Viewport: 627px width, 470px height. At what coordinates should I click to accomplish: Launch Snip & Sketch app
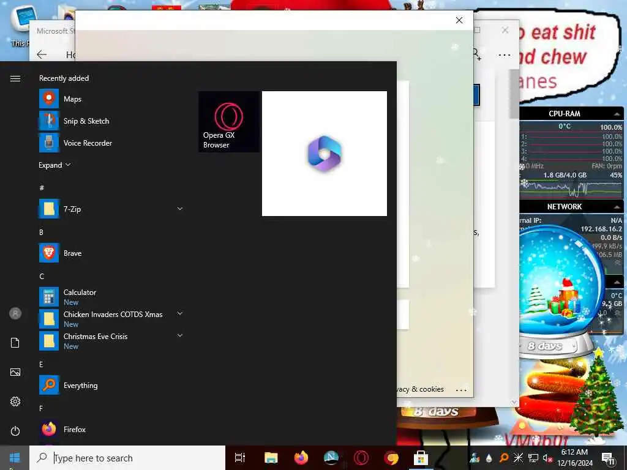pos(111,121)
